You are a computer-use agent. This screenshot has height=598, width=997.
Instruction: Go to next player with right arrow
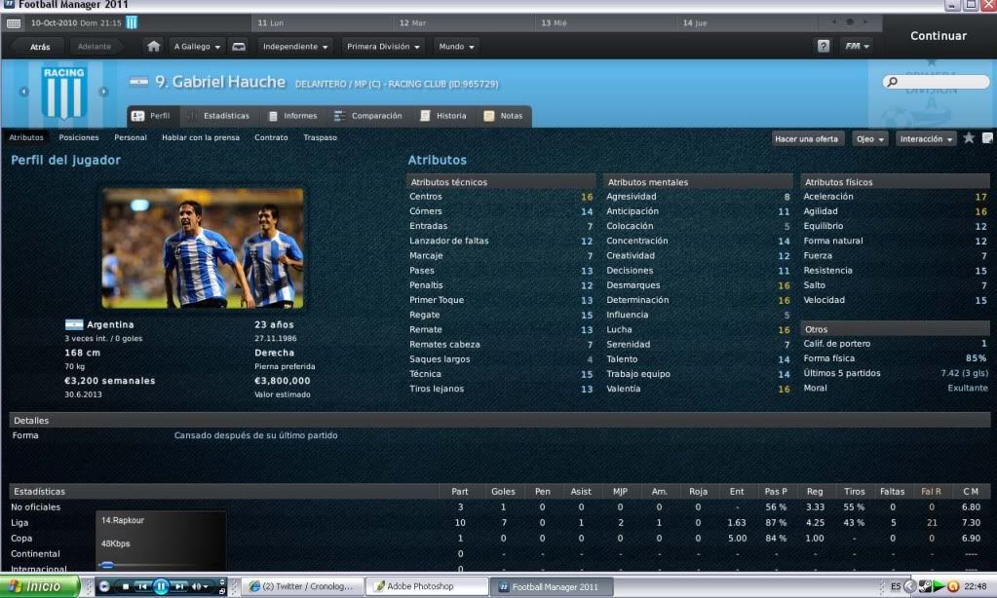pos(103,92)
